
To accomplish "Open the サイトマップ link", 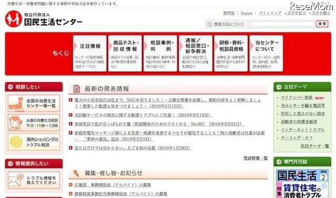I will click(270, 13).
